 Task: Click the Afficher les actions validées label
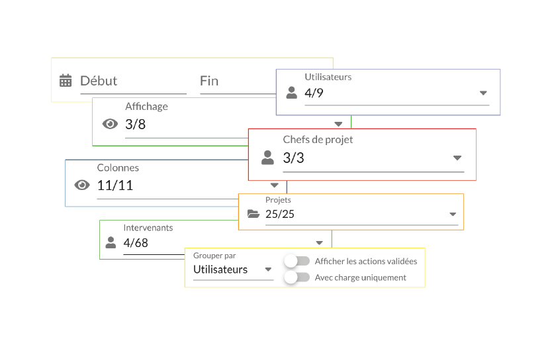tap(366, 261)
